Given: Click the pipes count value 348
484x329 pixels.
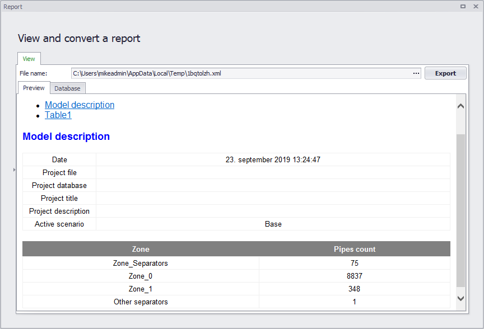Looking at the screenshot, I should 355,289.
